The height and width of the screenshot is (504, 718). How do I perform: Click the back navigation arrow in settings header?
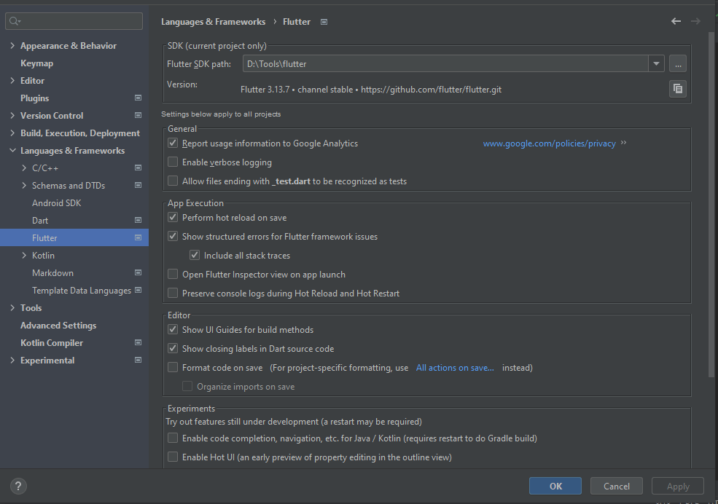(x=675, y=21)
